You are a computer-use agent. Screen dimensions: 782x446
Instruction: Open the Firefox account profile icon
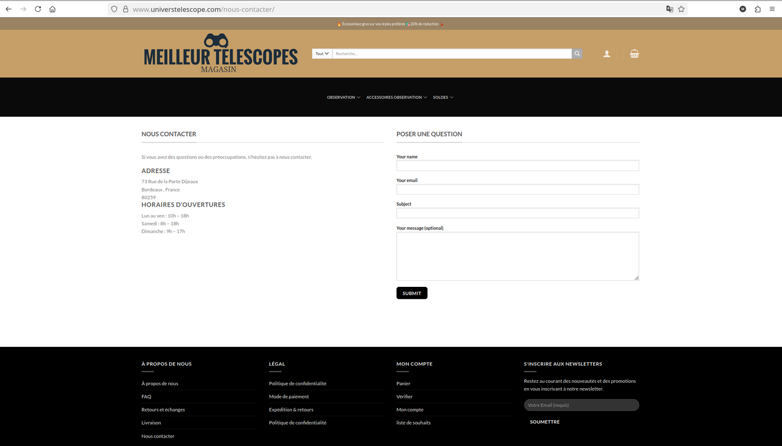coord(743,9)
